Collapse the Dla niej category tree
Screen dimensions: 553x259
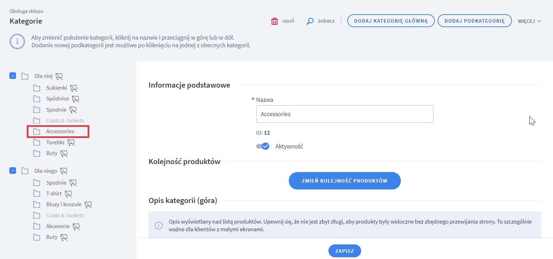[13, 76]
